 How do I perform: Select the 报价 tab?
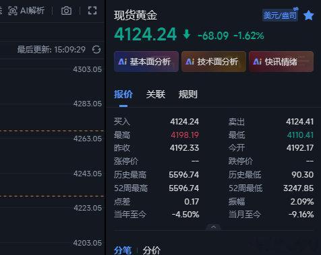(123, 94)
